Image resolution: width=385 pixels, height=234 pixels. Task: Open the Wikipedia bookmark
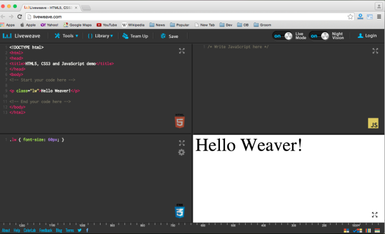point(133,25)
